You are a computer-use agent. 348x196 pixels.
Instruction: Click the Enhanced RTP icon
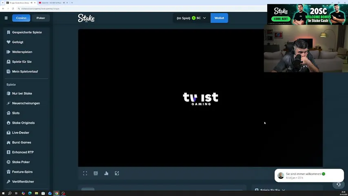(9, 152)
